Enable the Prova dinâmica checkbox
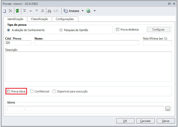Screen dimensions: 178x127 coord(117,30)
